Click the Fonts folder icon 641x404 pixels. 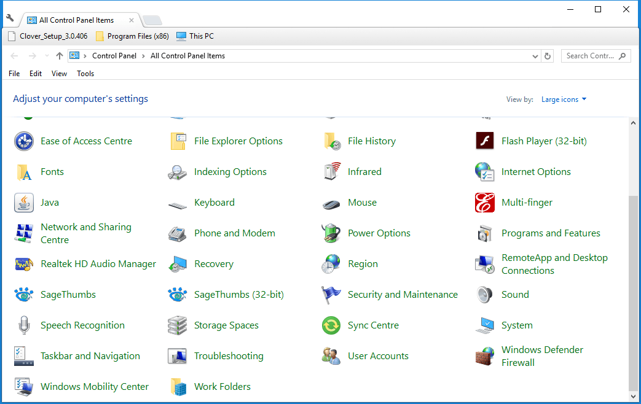click(x=24, y=172)
